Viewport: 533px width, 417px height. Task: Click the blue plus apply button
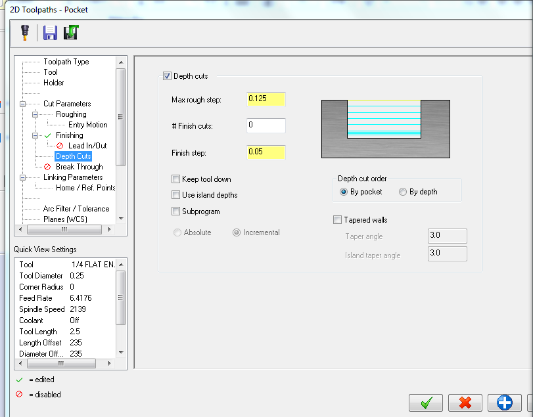click(x=504, y=403)
